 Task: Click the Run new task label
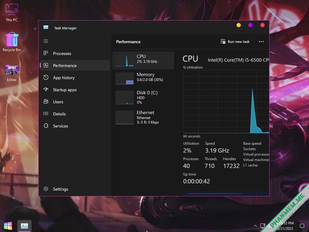tap(238, 42)
